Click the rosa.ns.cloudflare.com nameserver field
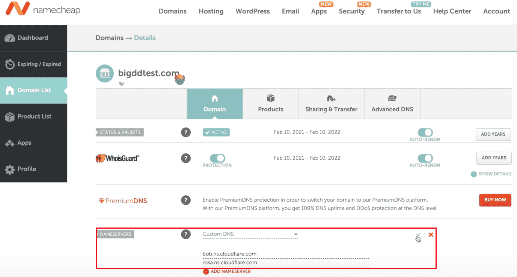517x277 pixels. (x=286, y=263)
